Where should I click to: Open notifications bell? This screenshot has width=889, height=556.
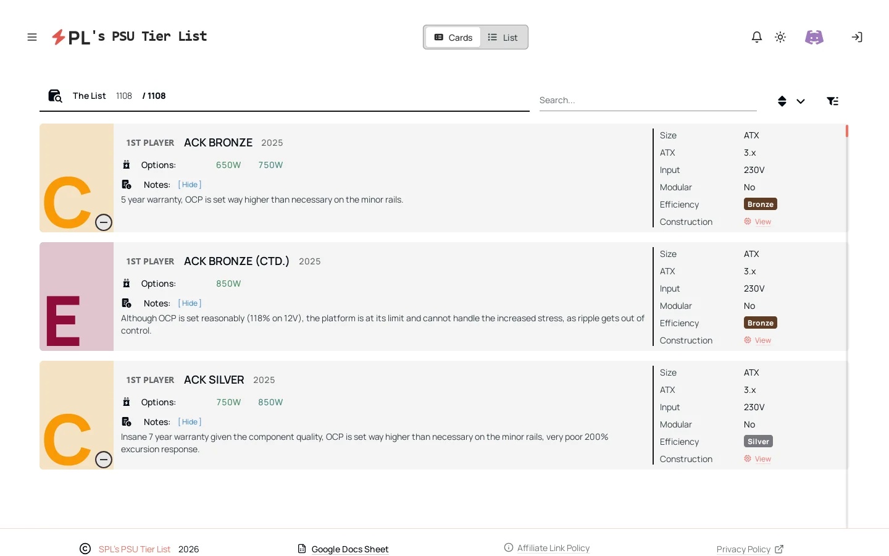click(x=757, y=37)
